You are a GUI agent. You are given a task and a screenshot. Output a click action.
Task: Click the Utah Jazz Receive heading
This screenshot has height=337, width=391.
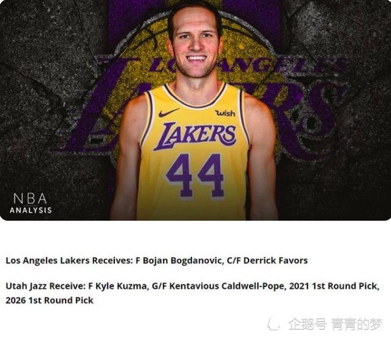pyautogui.click(x=45, y=286)
